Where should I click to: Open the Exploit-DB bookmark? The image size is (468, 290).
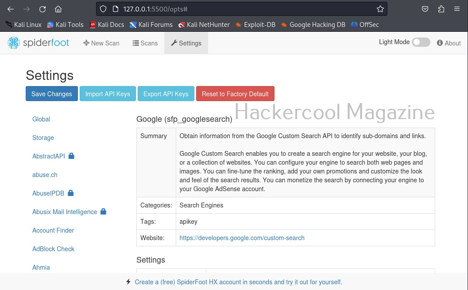(255, 25)
